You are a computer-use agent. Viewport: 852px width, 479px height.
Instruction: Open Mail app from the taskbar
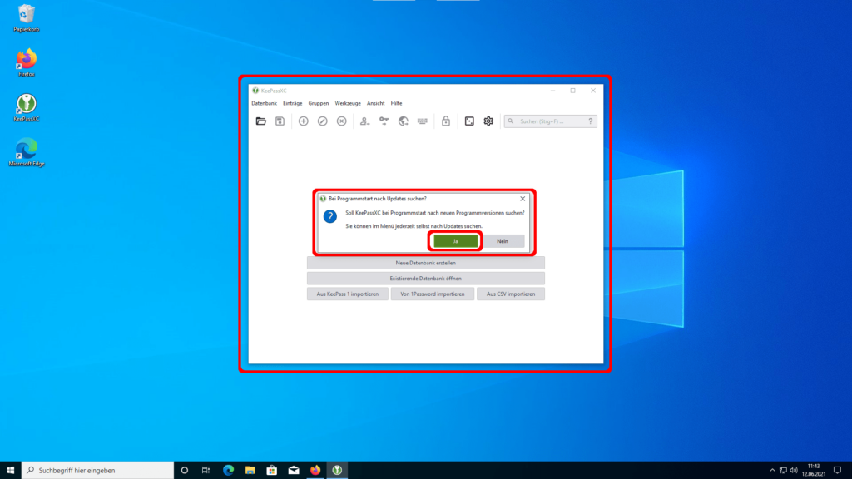[294, 471]
